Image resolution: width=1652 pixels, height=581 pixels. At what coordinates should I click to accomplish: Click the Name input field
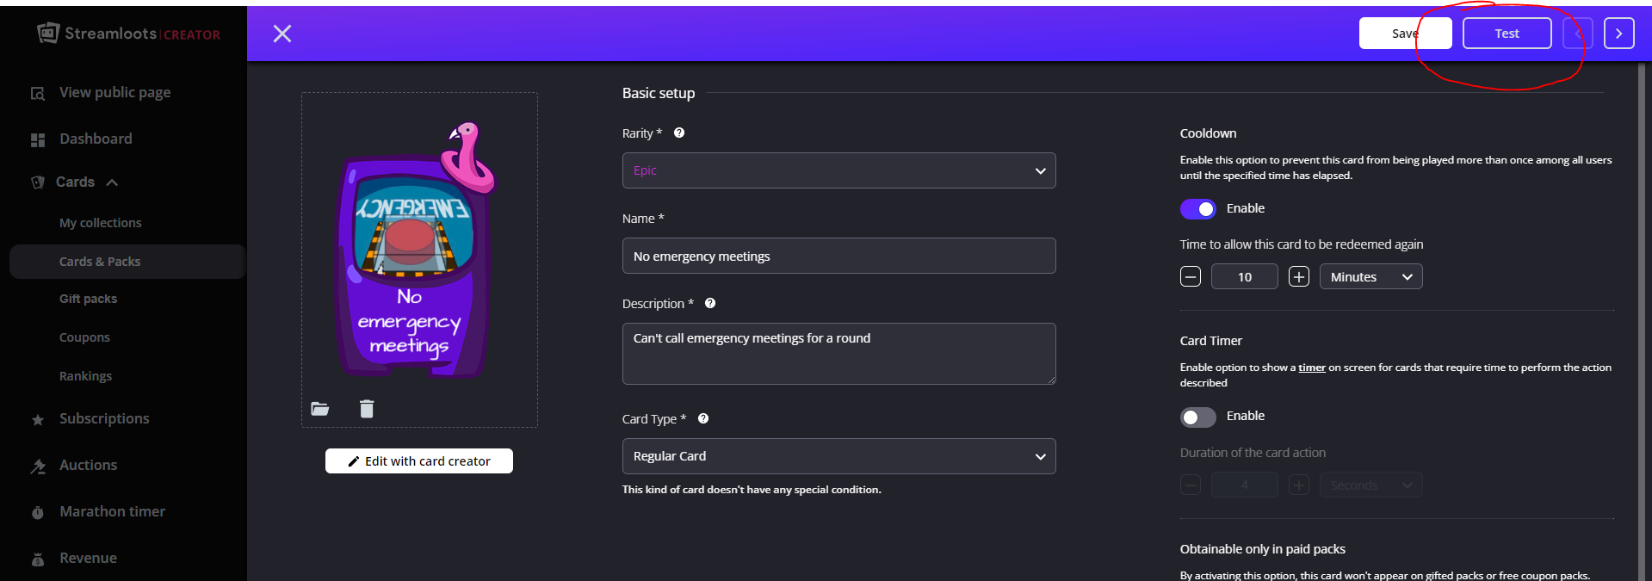coord(839,256)
